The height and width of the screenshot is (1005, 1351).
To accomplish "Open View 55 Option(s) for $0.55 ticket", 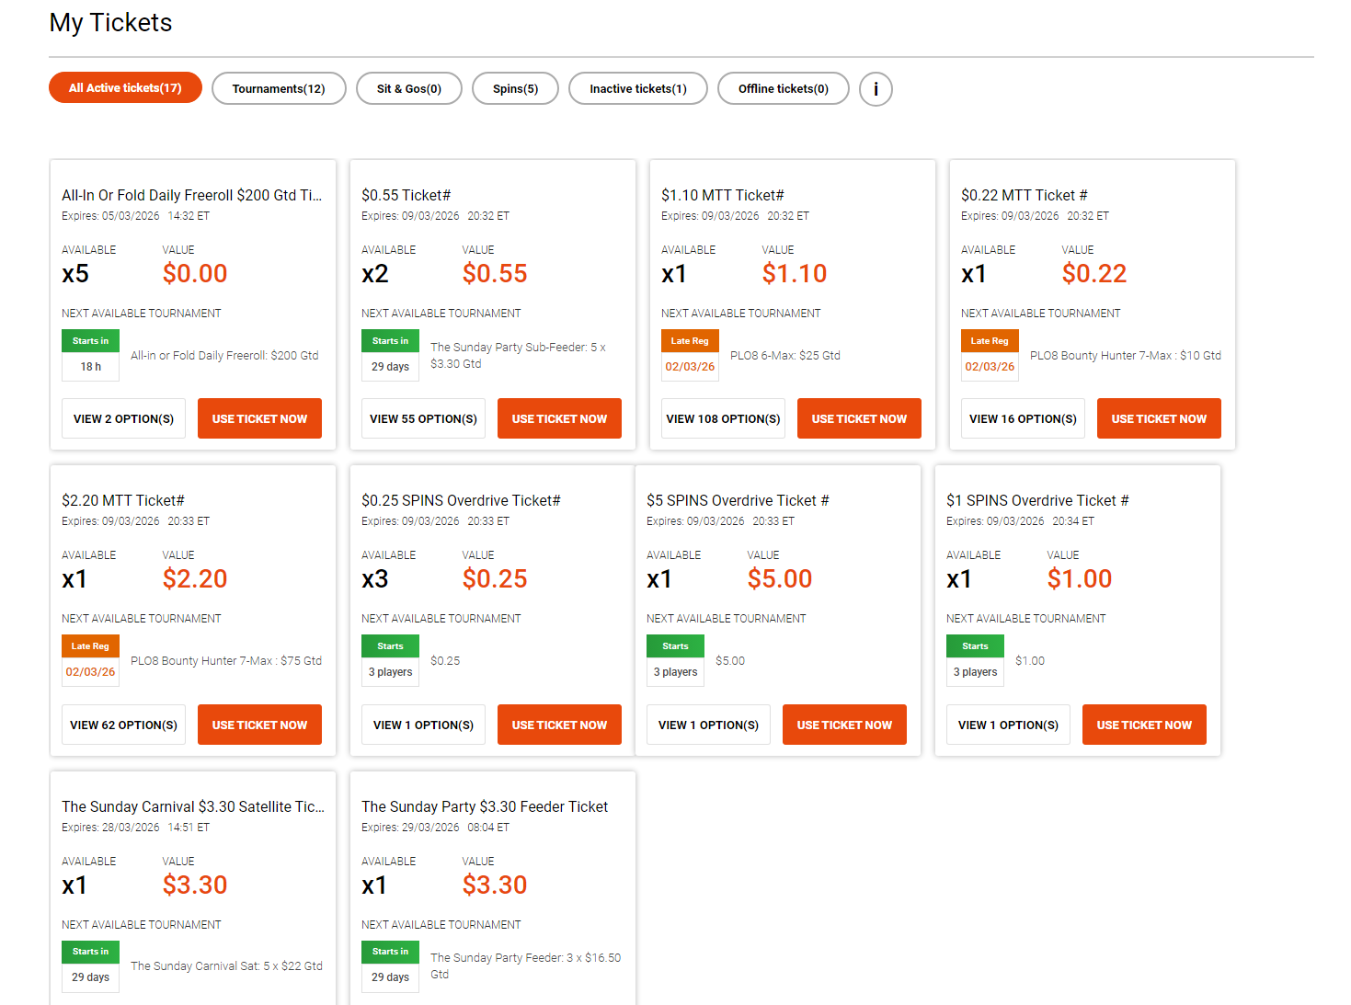I will click(x=423, y=418).
